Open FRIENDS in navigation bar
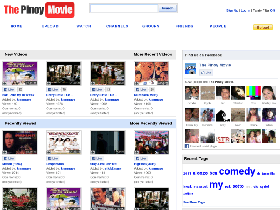 coord(184,26)
